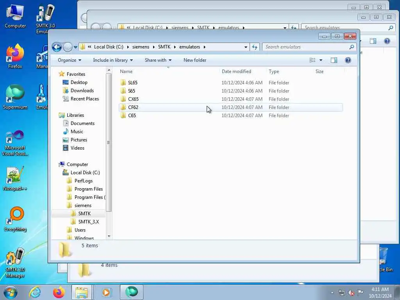Open SMTK 3.0 Emulator desktop shortcut
Screen dimensions: 400x300
(x=45, y=20)
